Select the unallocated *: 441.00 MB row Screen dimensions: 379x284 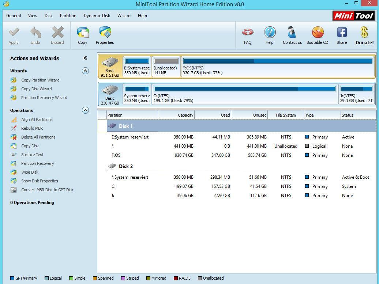click(x=241, y=146)
